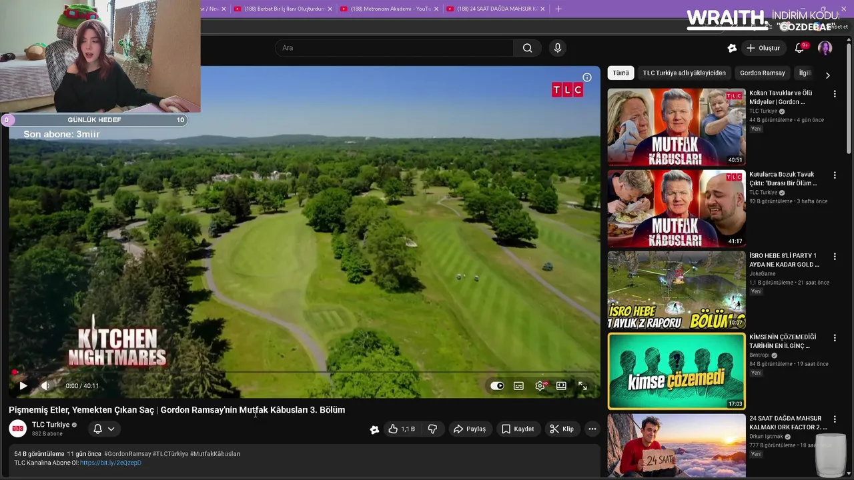Click the #TLCTürkiye hashtag
The image size is (854, 480).
tap(171, 454)
